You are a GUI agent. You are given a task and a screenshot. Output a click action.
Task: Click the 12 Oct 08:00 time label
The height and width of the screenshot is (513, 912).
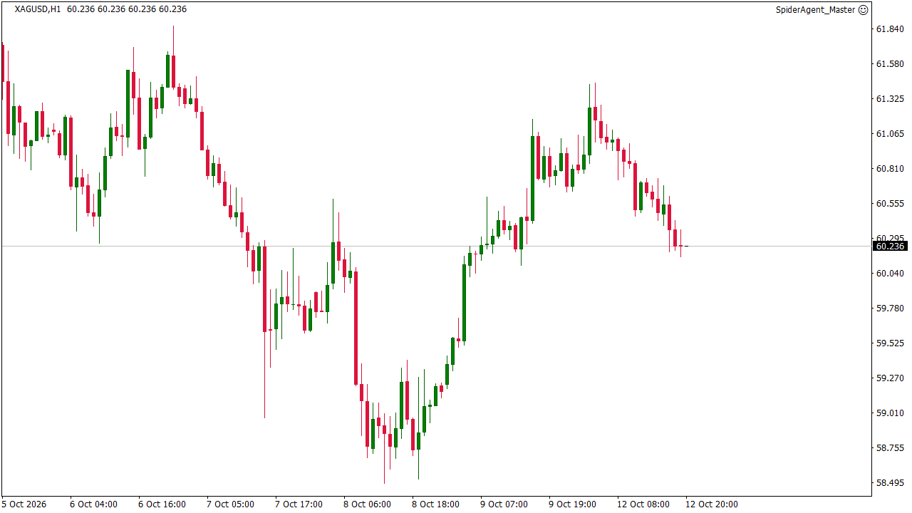(643, 504)
